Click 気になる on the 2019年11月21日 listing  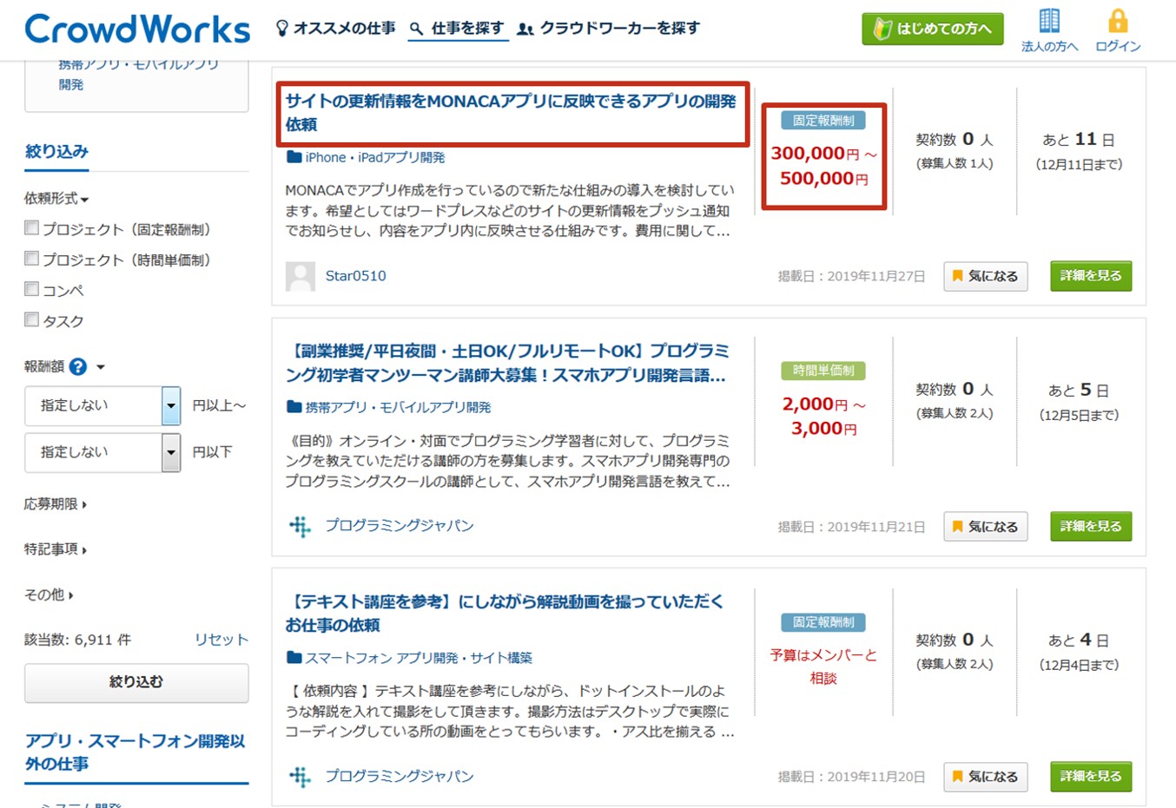(986, 526)
